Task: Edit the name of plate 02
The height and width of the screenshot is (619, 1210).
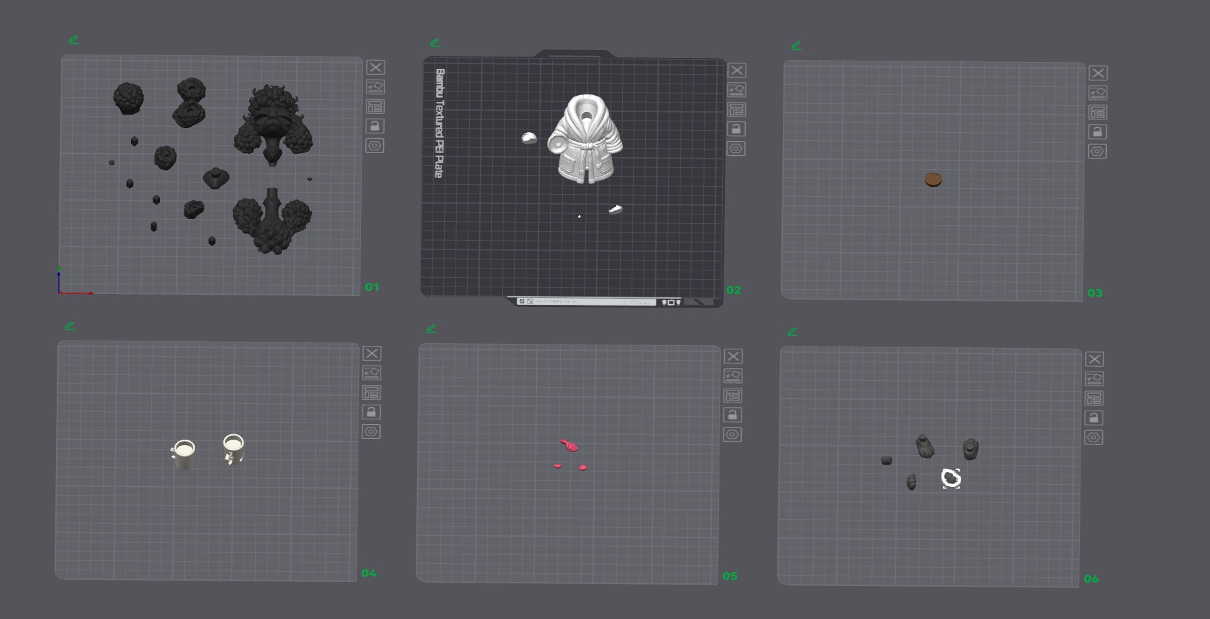Action: pyautogui.click(x=435, y=43)
